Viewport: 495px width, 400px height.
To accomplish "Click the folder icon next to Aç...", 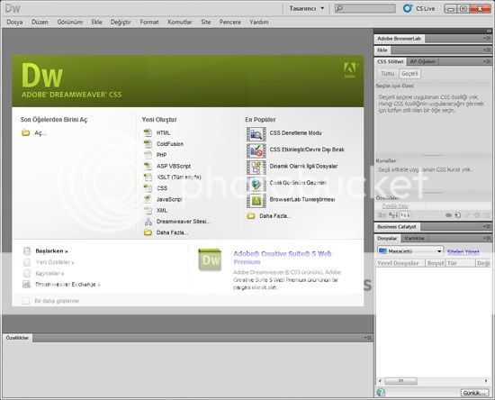I will 25,132.
